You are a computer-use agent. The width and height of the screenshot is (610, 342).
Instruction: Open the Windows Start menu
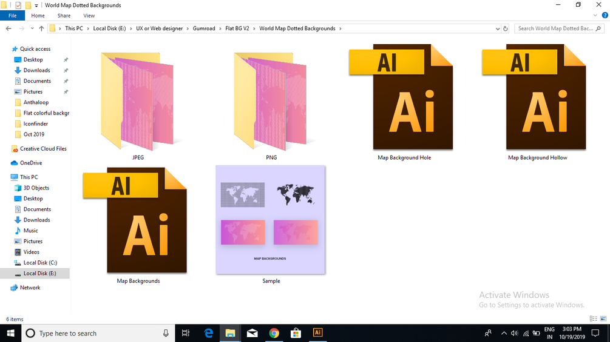click(x=10, y=333)
